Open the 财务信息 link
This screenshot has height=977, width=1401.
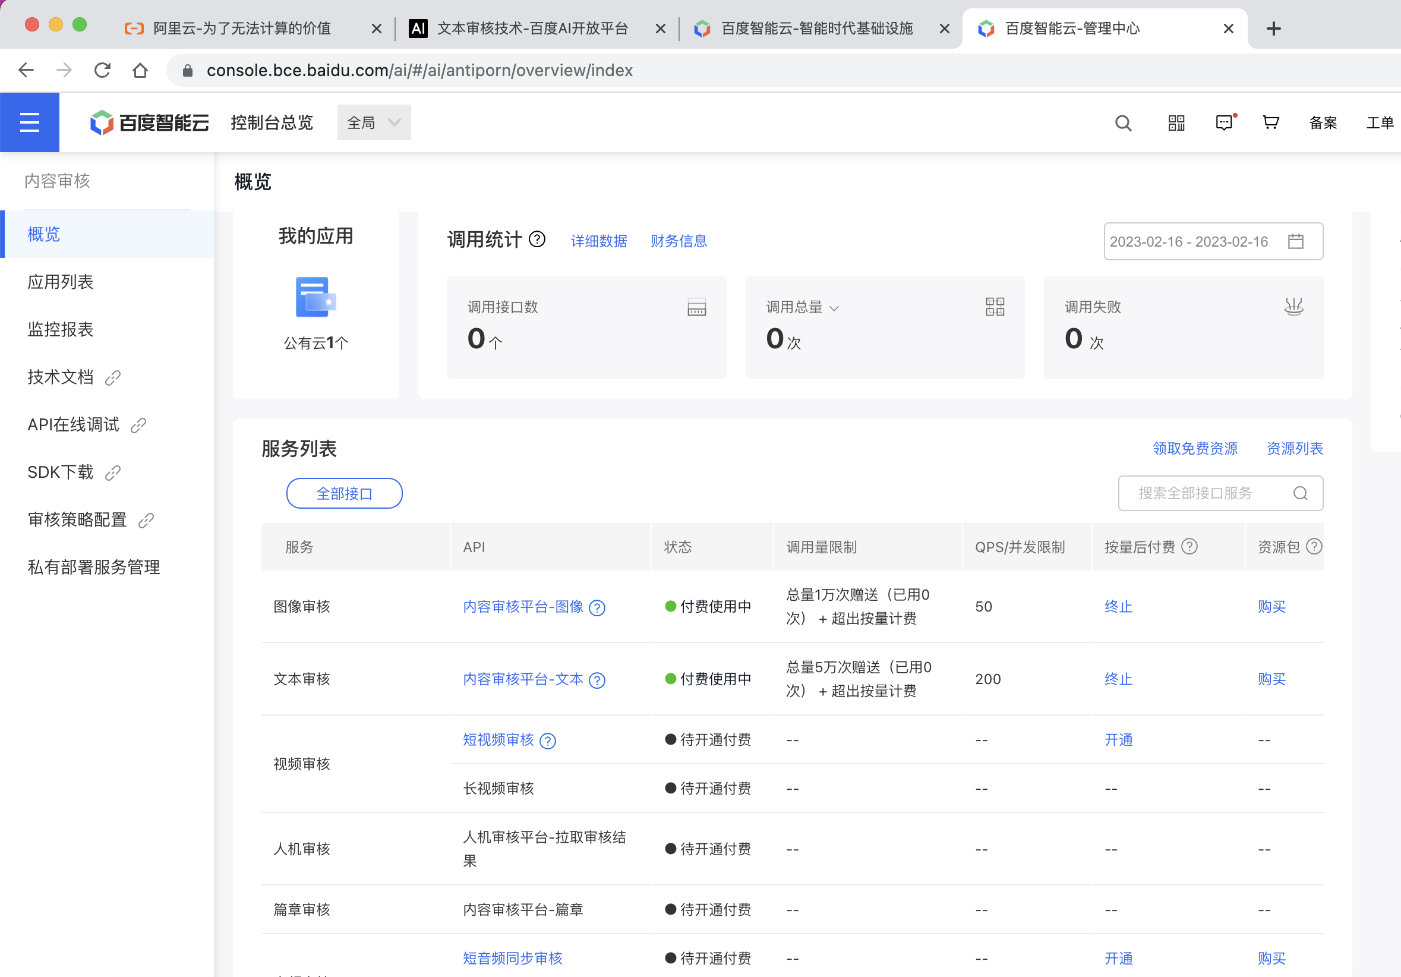[x=679, y=241]
